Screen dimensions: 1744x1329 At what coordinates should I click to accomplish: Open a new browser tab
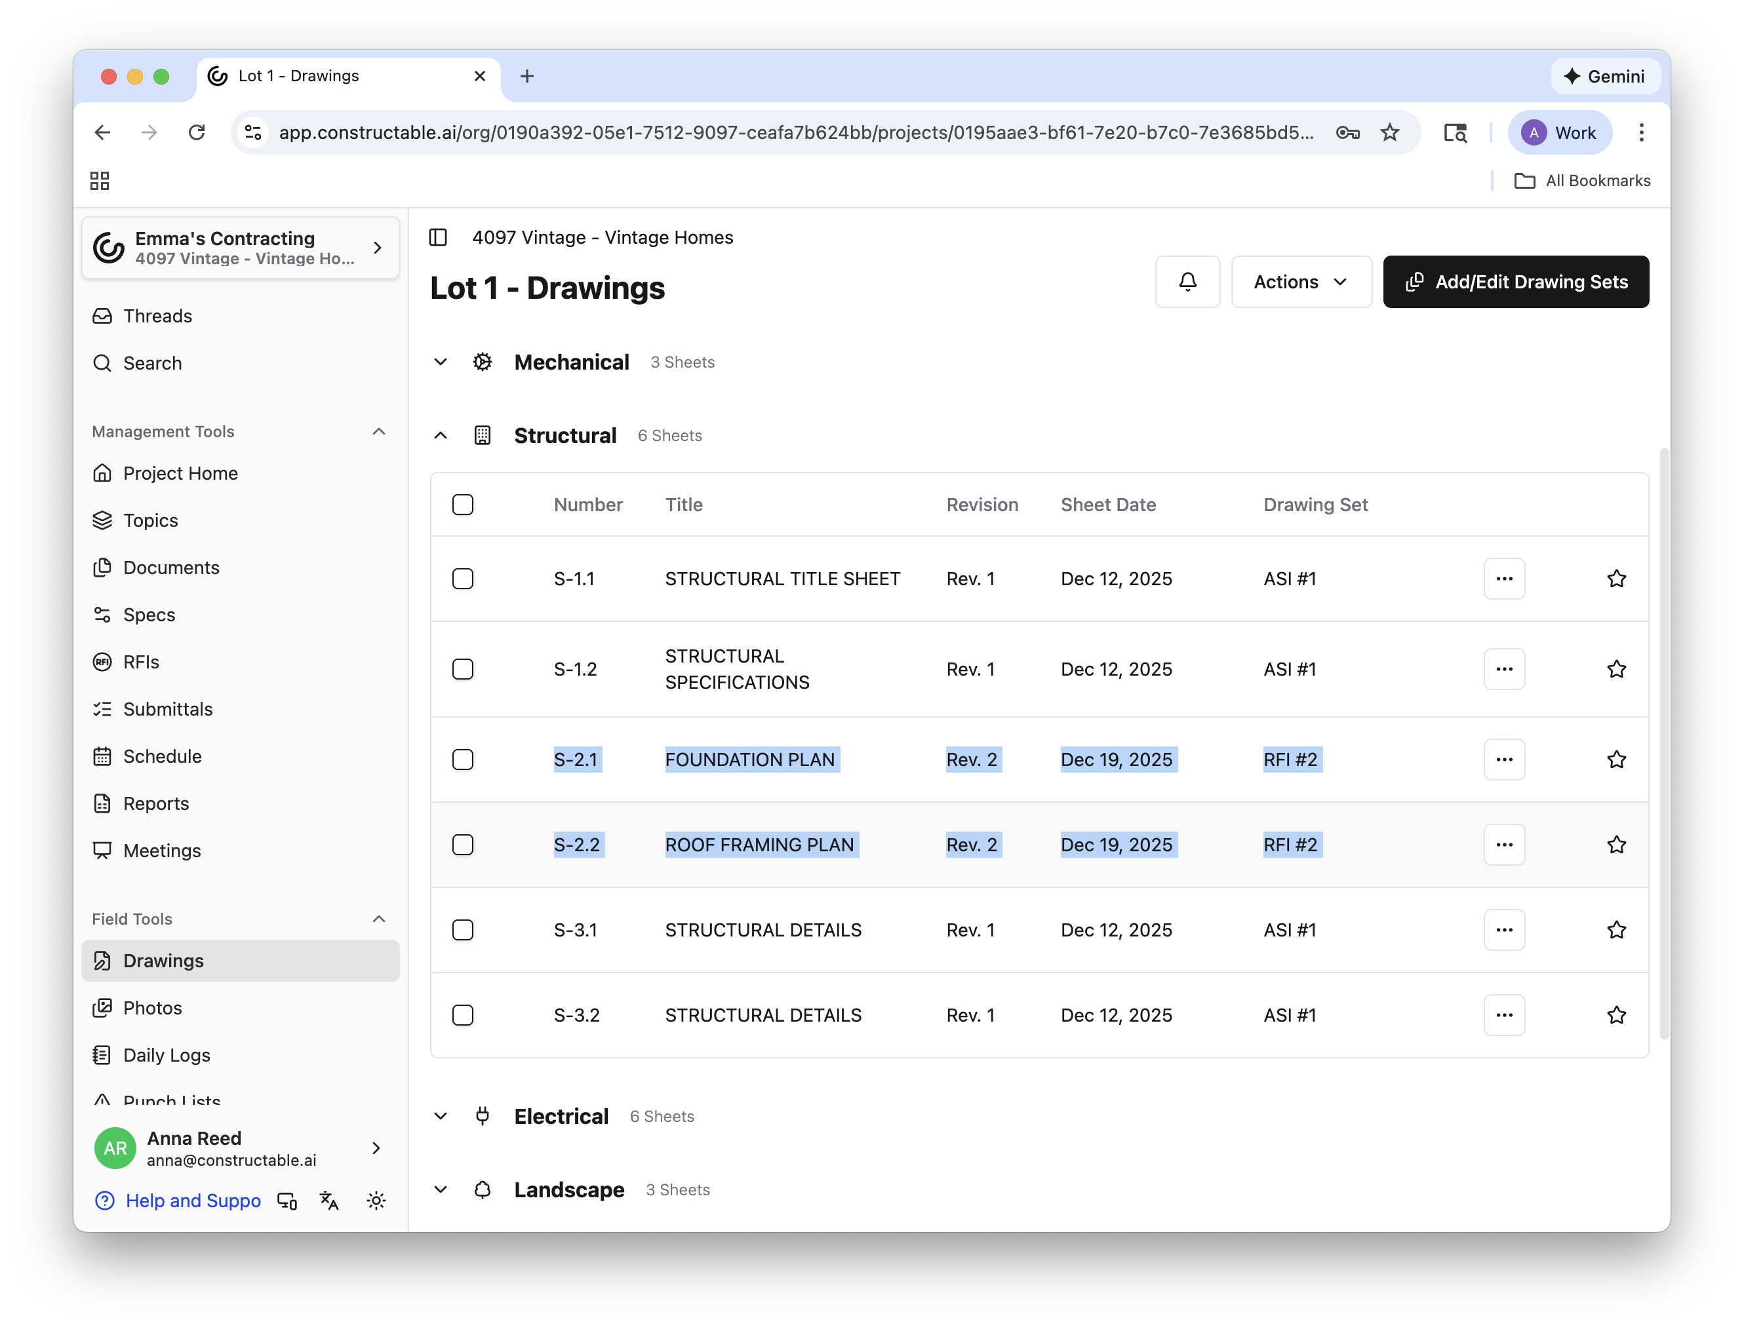527,76
